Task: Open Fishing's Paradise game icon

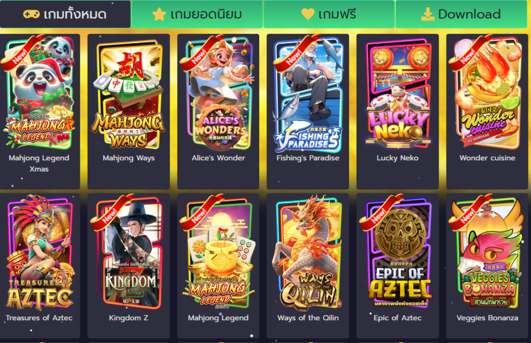Action: click(x=308, y=93)
